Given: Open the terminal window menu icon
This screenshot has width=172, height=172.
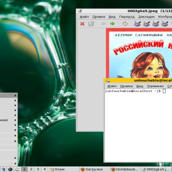Looking at the screenshot, I should (107, 80).
